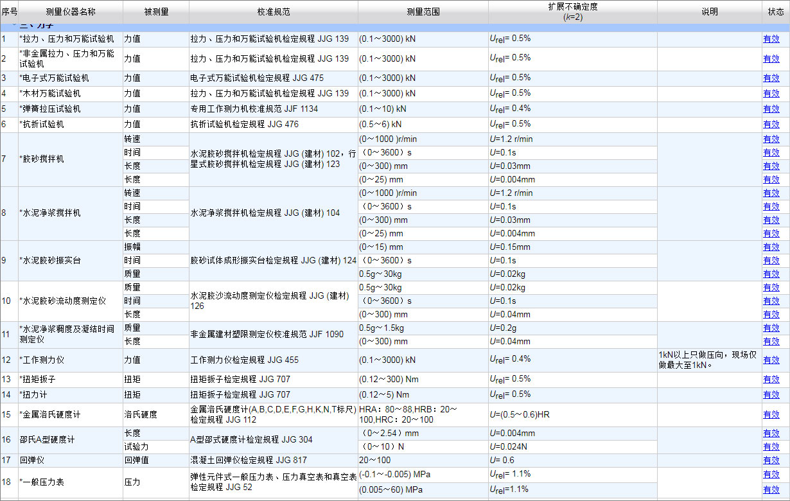Open 有效 link for *扭力计
The image size is (790, 501).
pos(771,395)
